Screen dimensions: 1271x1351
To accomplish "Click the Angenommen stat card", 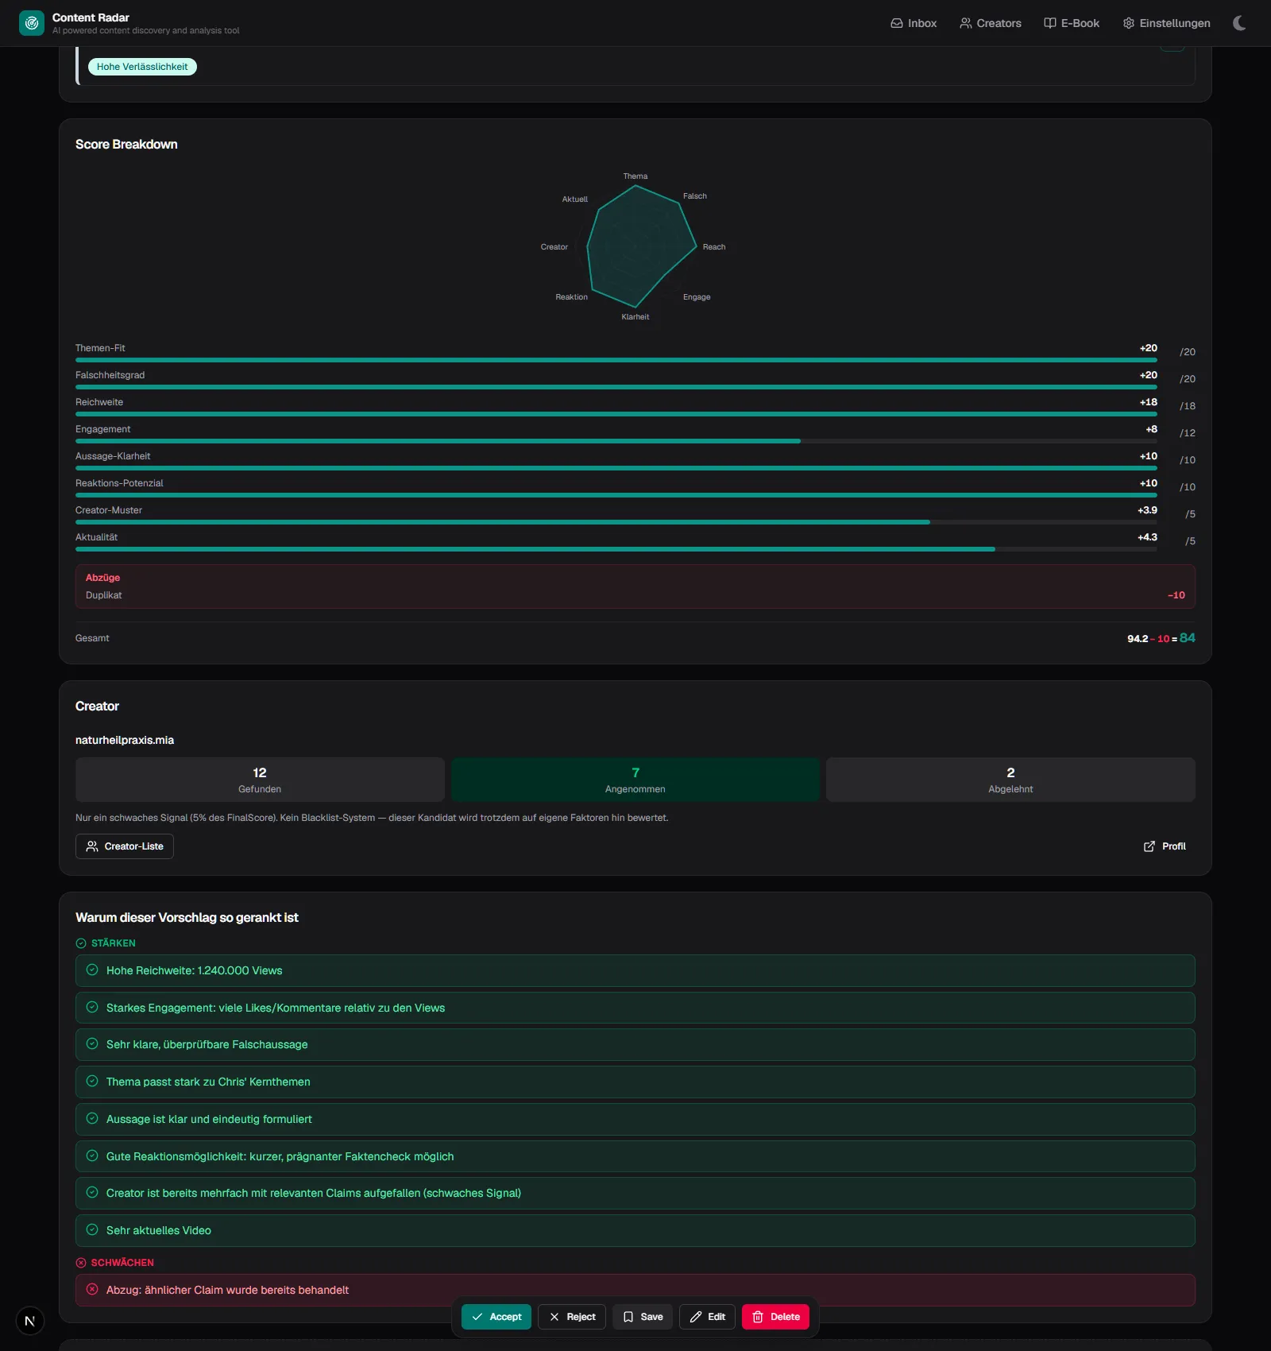I will (x=635, y=780).
